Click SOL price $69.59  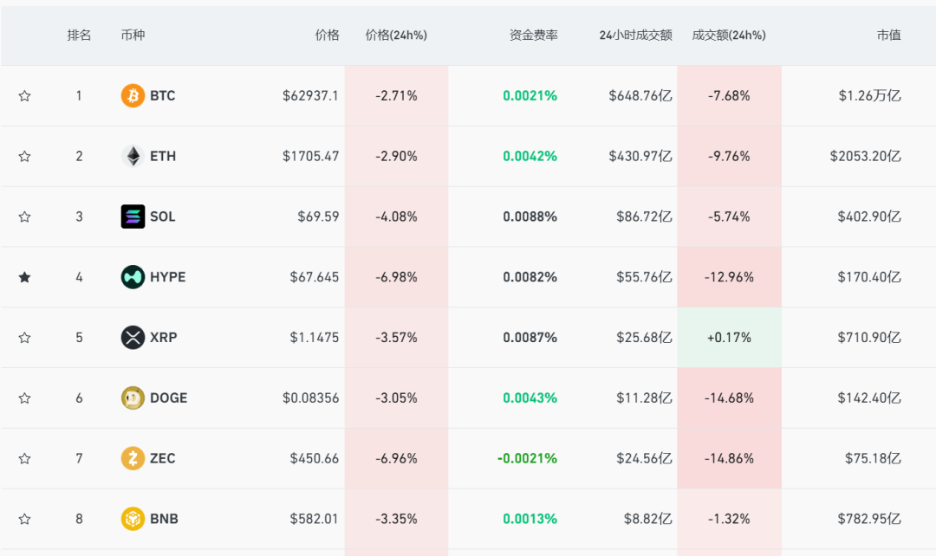click(x=318, y=217)
